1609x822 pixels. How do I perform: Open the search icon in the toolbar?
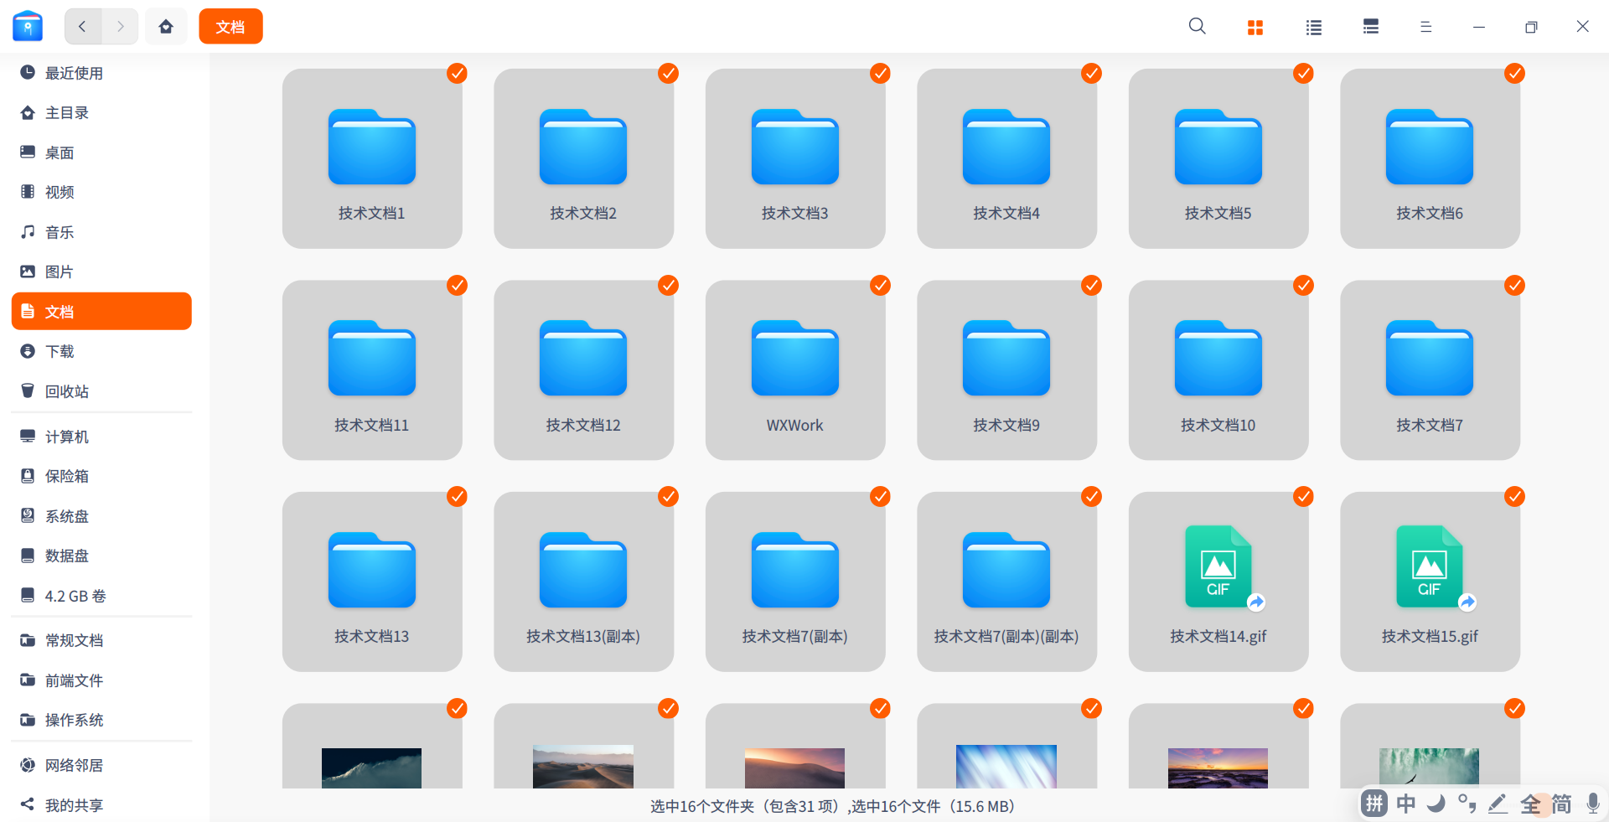coord(1197,27)
